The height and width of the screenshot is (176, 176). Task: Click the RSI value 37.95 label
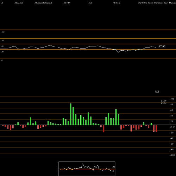162,46
